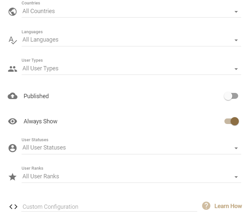The height and width of the screenshot is (213, 248).
Task: Expand the All User Statuses dropdown
Action: point(131,148)
